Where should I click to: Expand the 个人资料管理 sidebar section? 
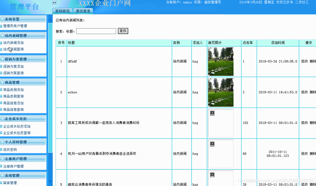click(23, 142)
